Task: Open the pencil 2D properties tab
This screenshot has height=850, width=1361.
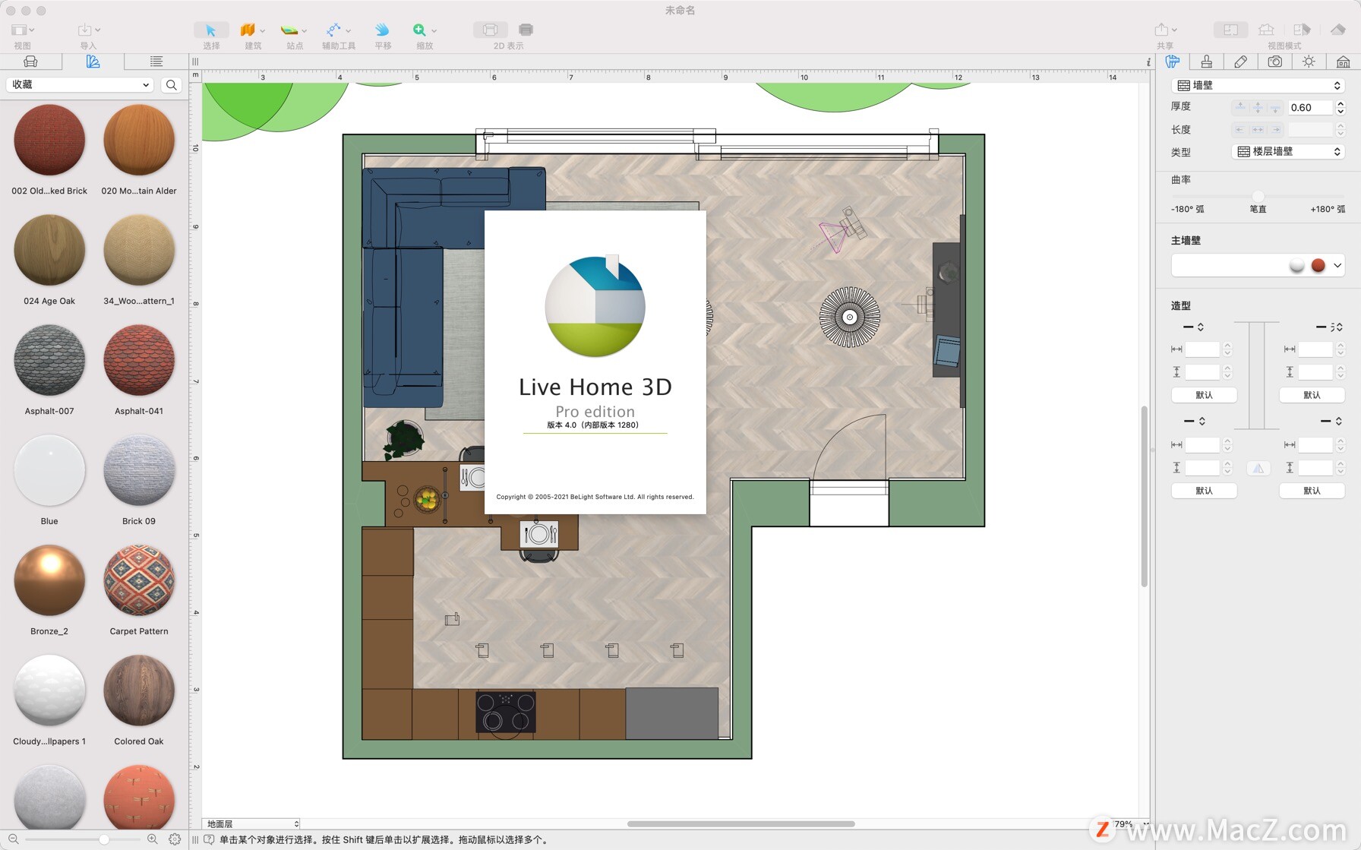Action: coord(1240,62)
